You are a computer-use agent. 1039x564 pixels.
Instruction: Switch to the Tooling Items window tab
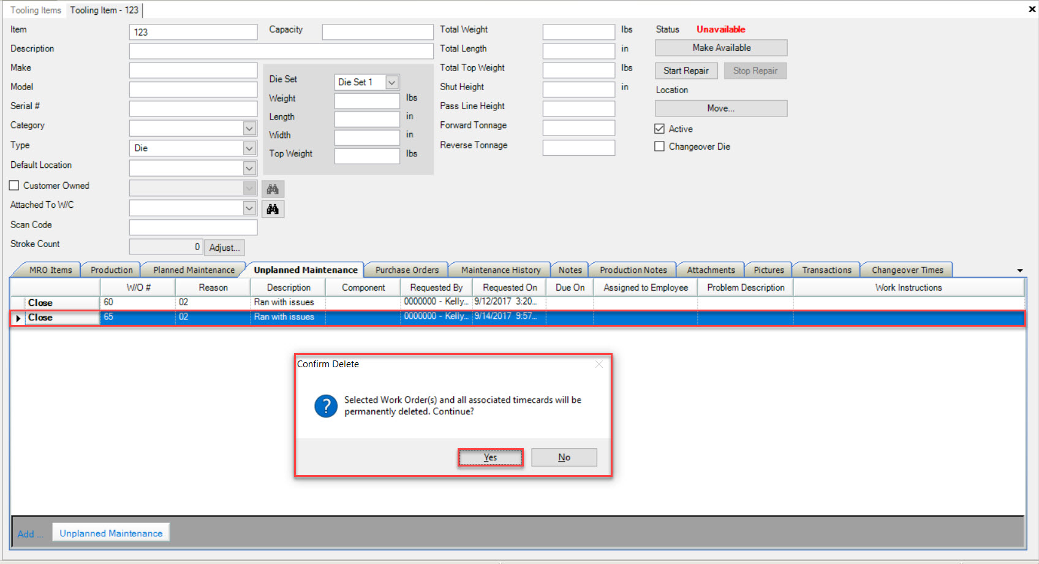pos(36,10)
